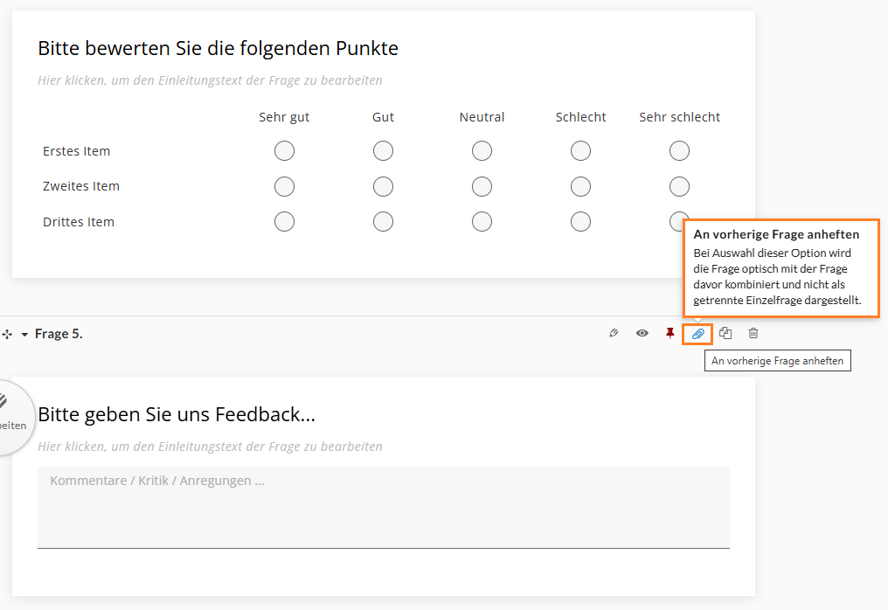Click into the Kommentare / Kritik / Anregungen field
The height and width of the screenshot is (610, 888).
coord(383,507)
